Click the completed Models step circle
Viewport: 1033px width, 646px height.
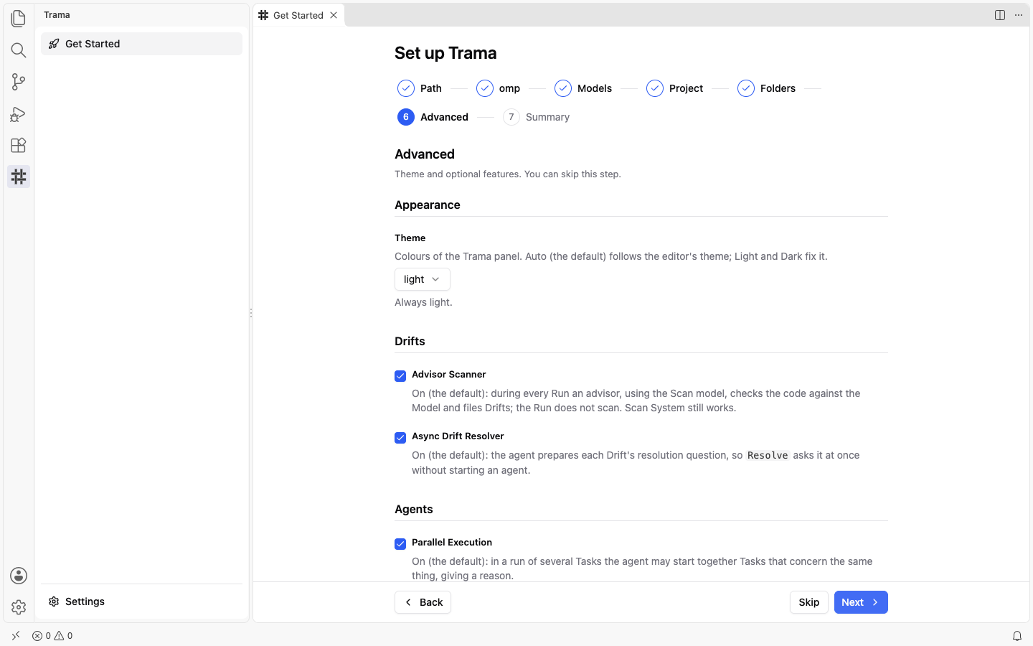(x=563, y=88)
